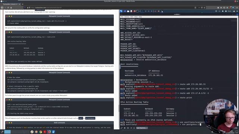Click 'route print' command in terminal

coord(186,98)
